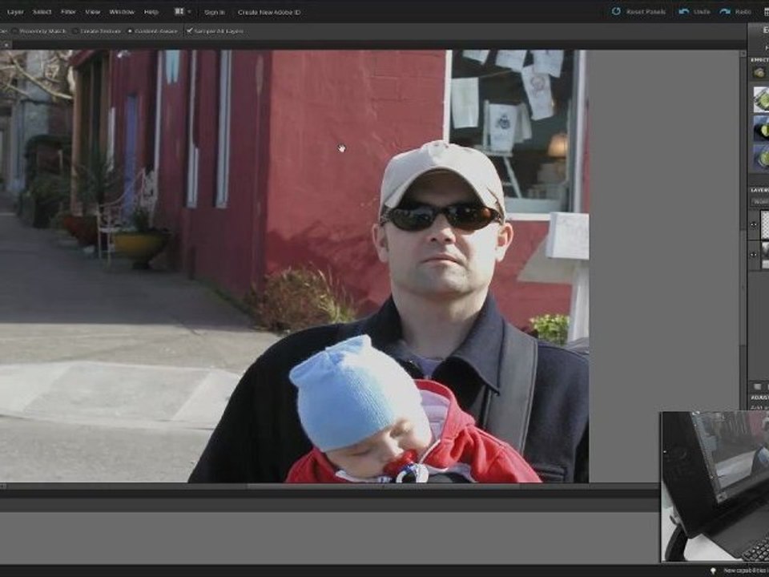
Task: Select the bottom layer photo thumbnail
Action: coord(764,255)
